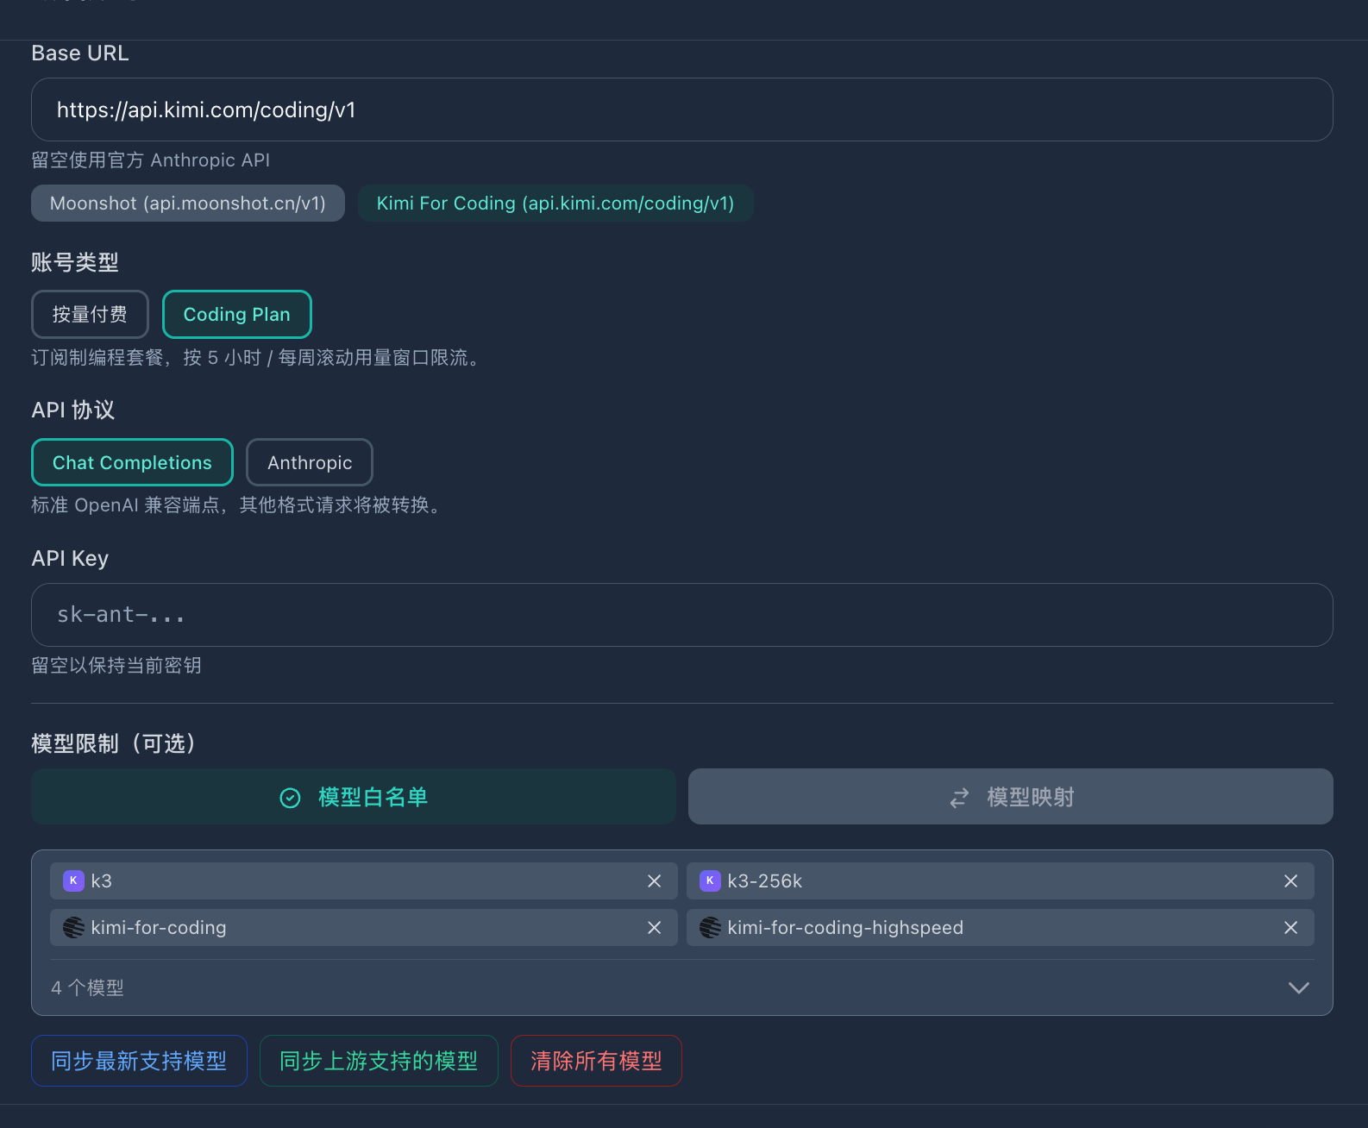Switch to the 模型映射 tab
Viewport: 1368px width, 1128px height.
tap(1011, 797)
